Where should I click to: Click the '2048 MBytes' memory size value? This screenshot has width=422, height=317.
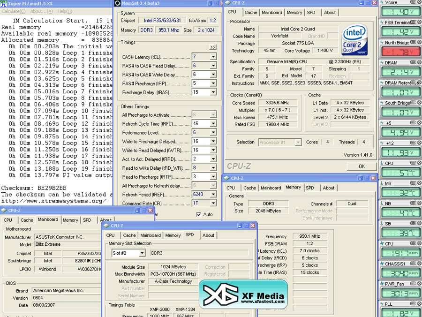pyautogui.click(x=268, y=211)
